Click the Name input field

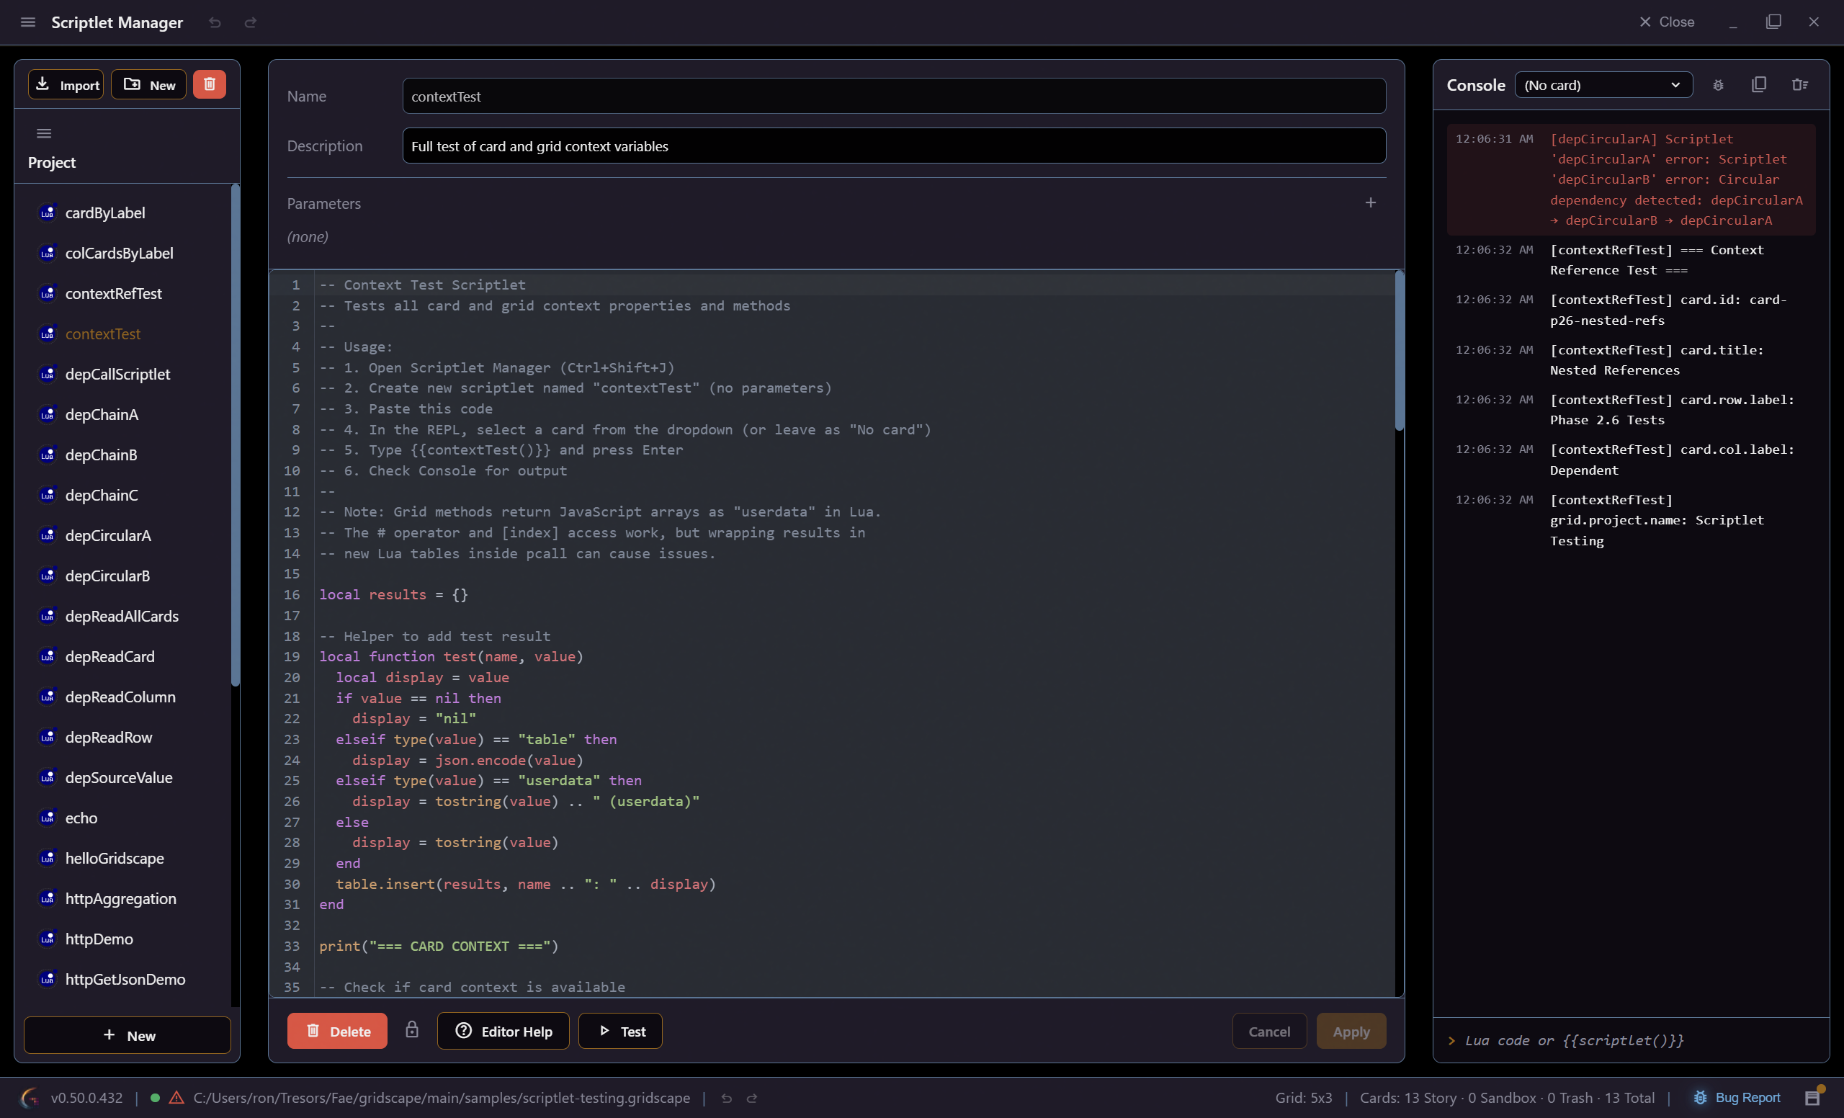point(894,97)
